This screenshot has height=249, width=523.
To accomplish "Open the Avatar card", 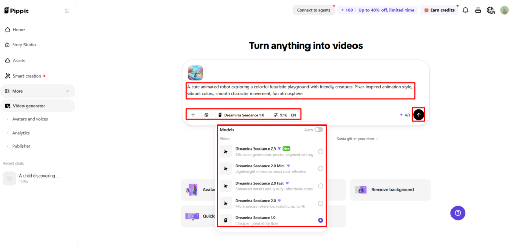I will [198, 190].
